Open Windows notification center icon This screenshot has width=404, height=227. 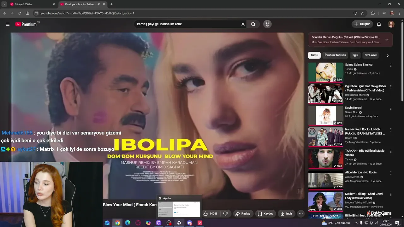point(397,223)
